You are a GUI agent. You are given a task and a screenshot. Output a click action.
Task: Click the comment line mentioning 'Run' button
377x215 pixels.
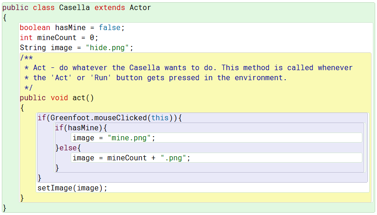(x=155, y=78)
